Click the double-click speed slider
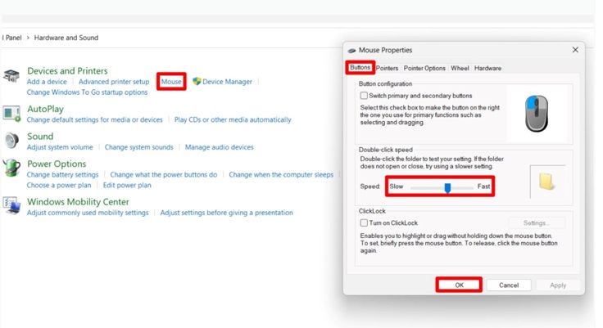Viewport: 603px width, 328px height. (x=447, y=187)
